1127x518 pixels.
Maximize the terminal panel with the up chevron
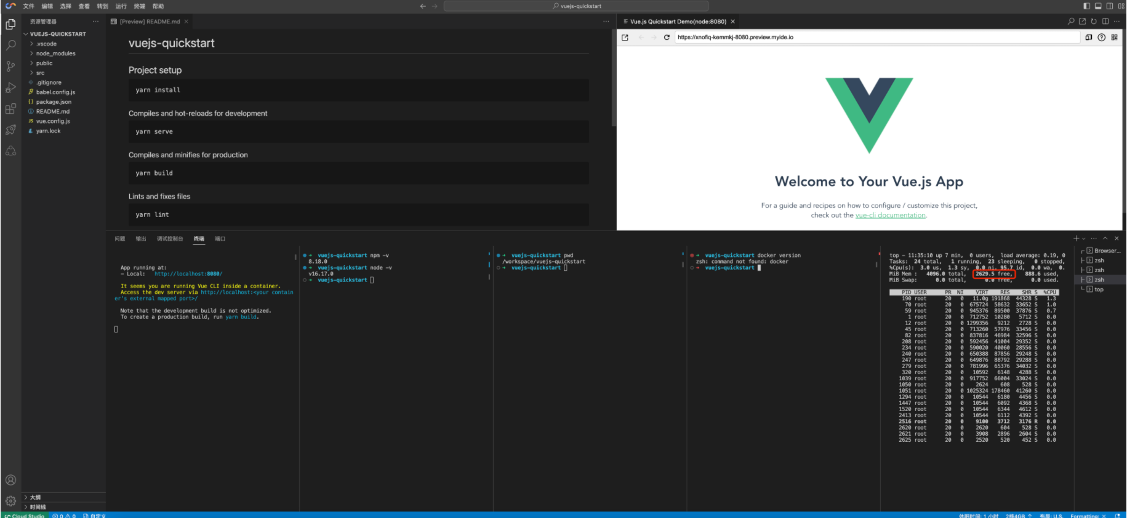click(x=1105, y=238)
